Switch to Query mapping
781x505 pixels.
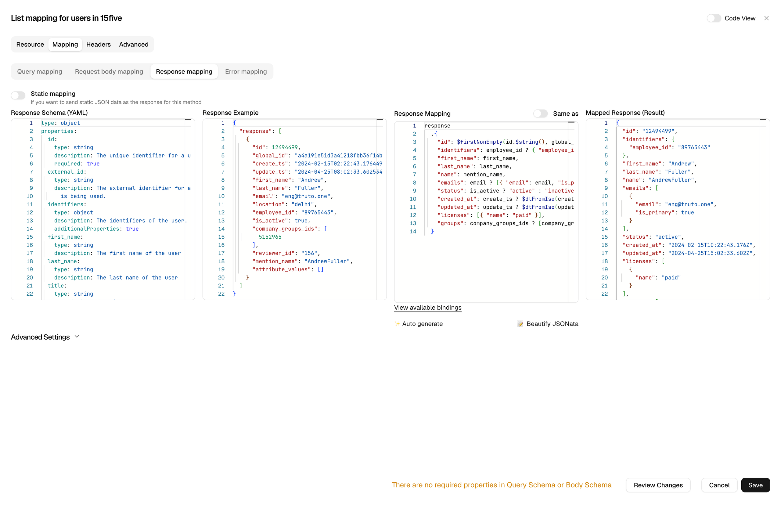point(40,71)
